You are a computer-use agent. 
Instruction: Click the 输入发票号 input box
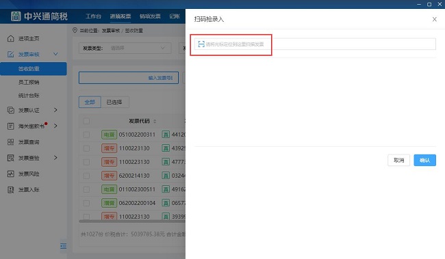129,78
